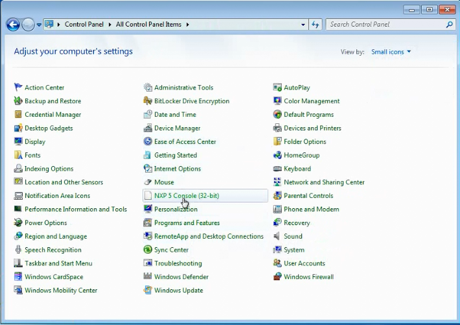Click the Power Options icon
This screenshot has width=460, height=325.
point(18,222)
